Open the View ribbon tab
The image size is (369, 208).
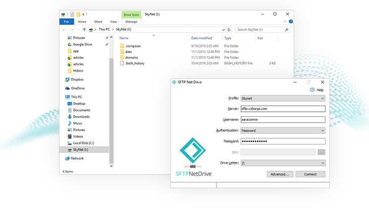tap(113, 22)
